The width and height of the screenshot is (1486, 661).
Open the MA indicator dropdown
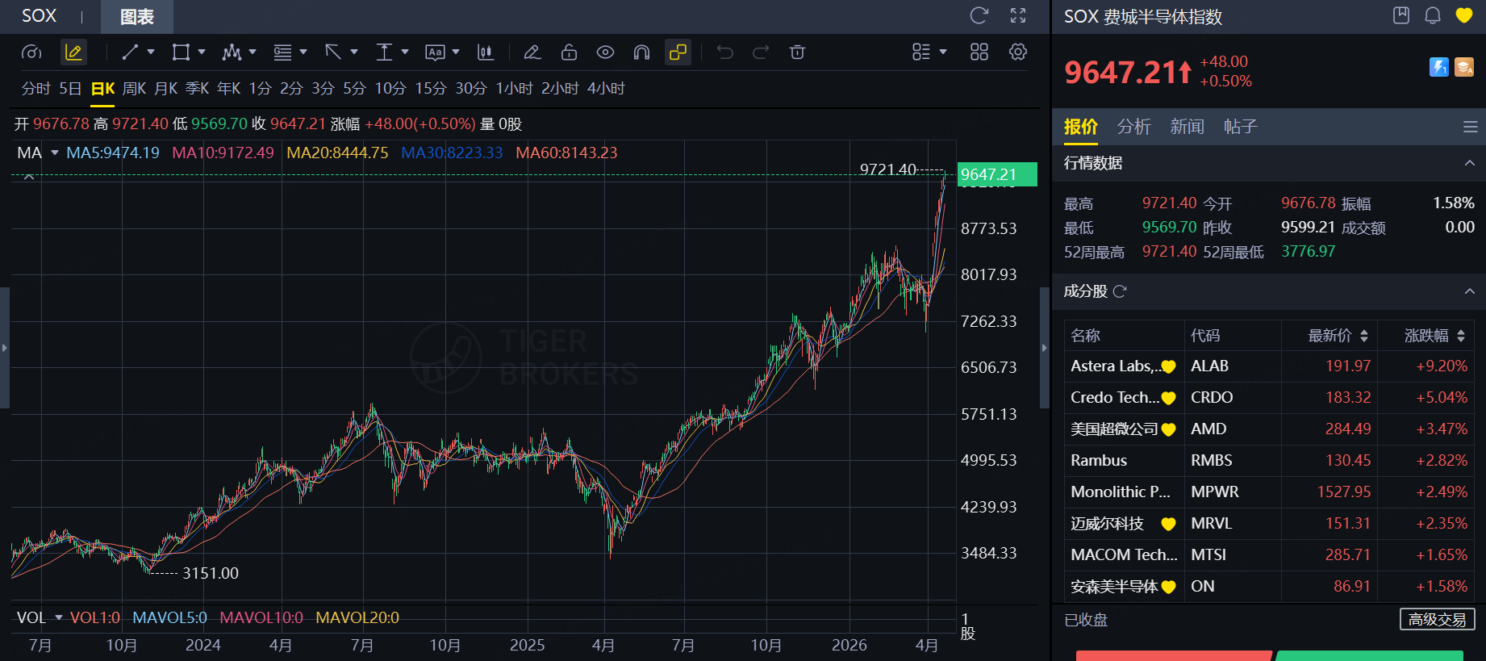pyautogui.click(x=55, y=153)
